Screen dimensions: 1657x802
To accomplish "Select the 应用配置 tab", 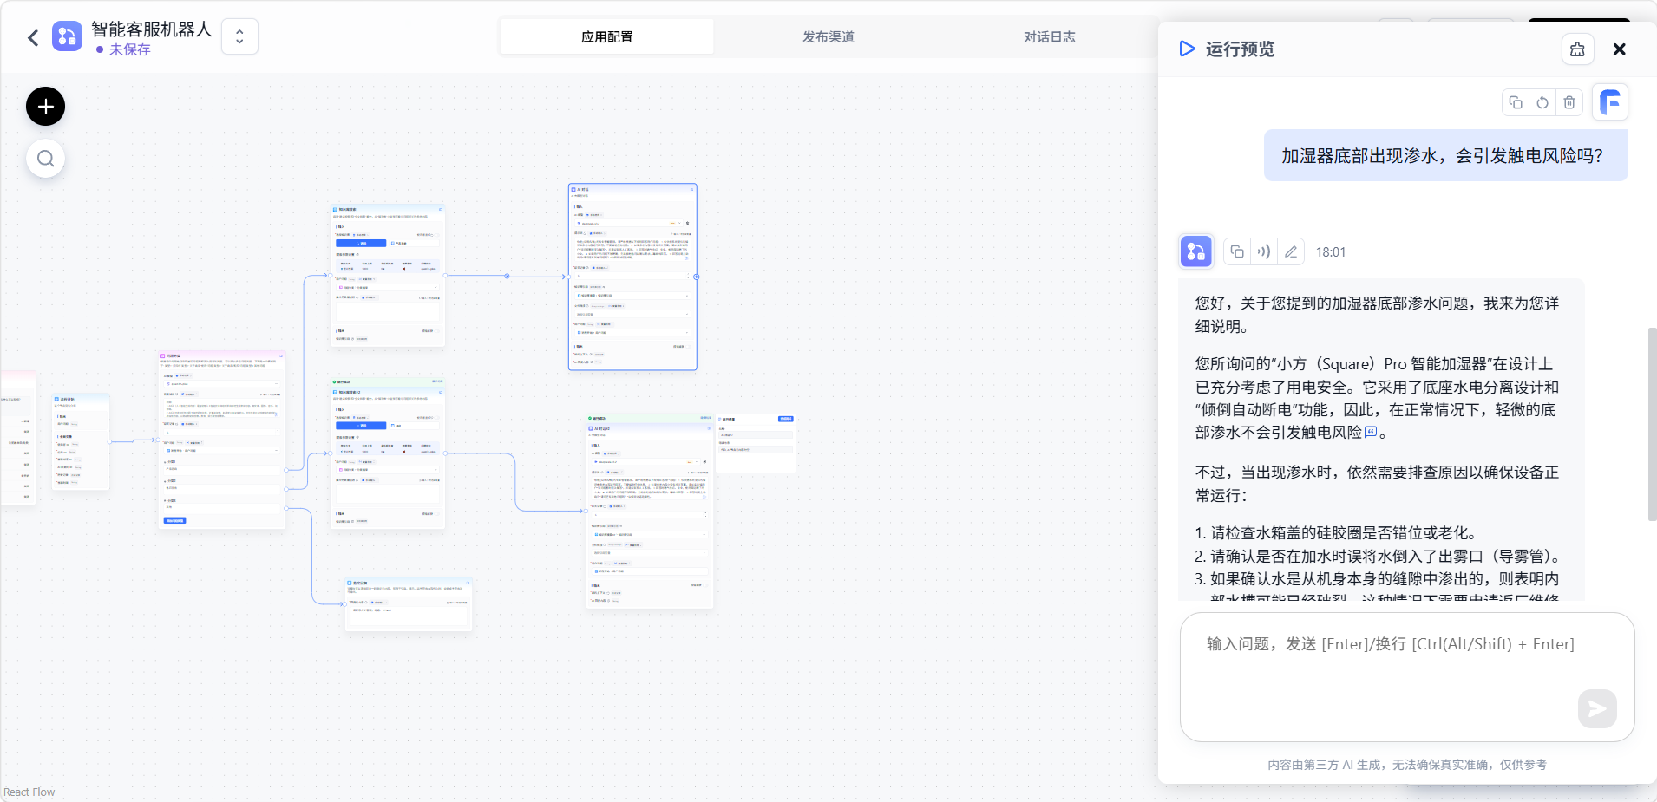I will pyautogui.click(x=606, y=36).
